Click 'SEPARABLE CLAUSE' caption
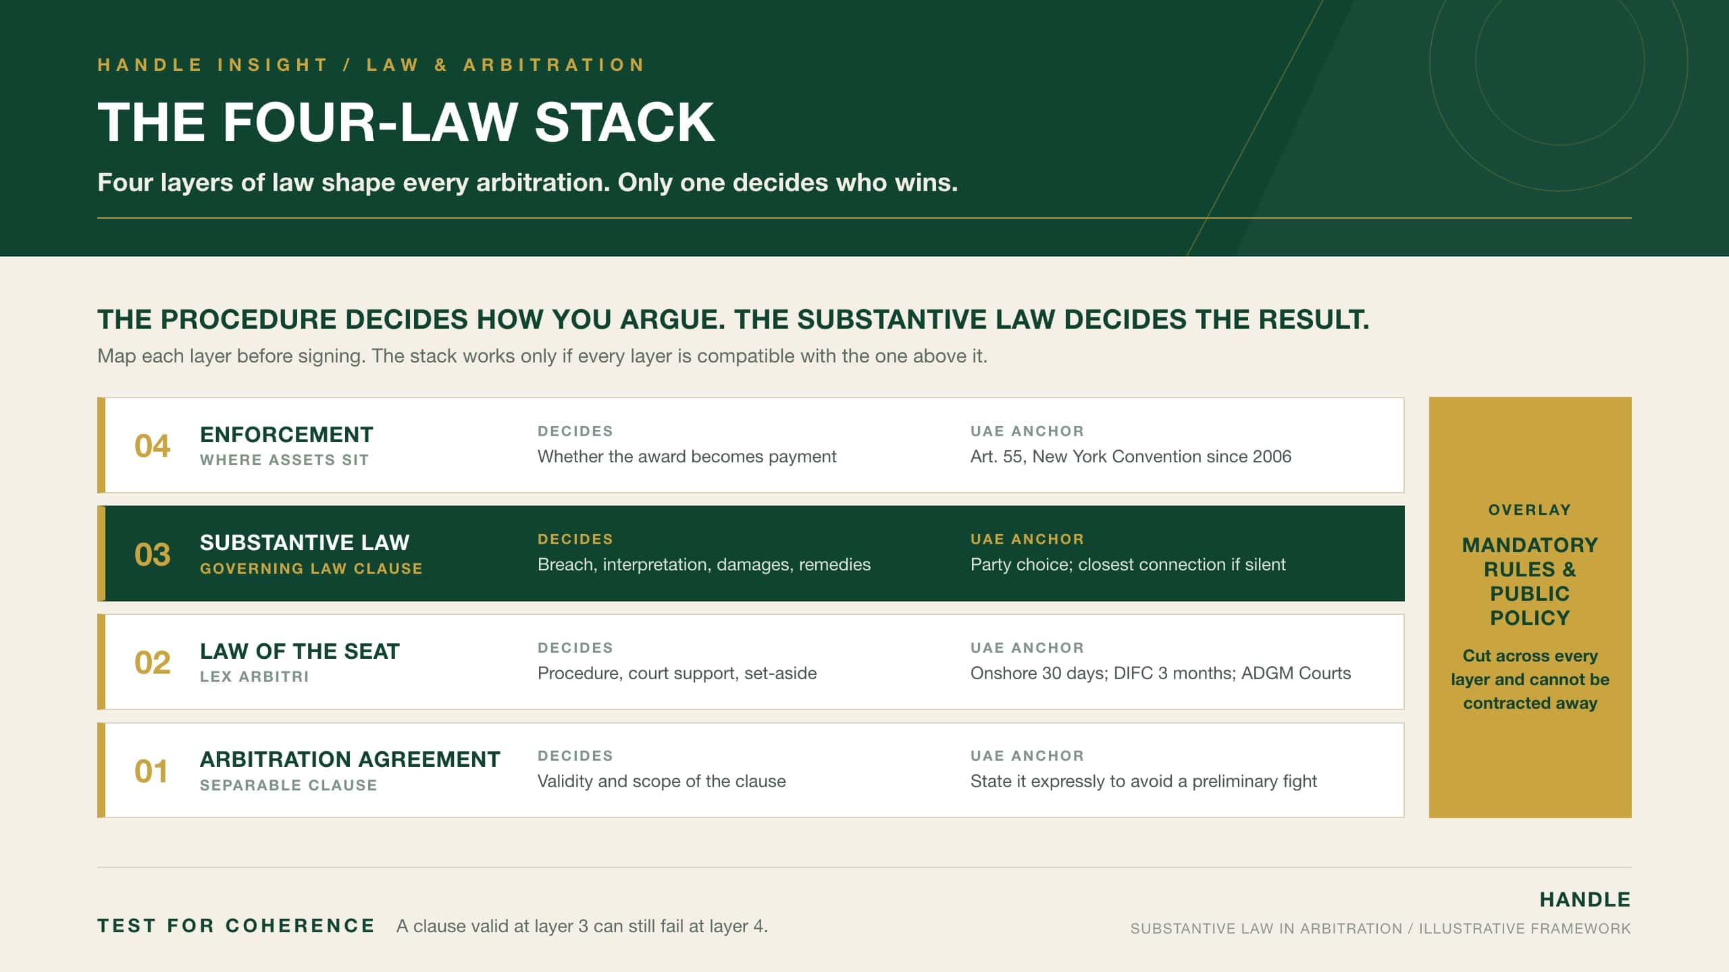The width and height of the screenshot is (1729, 972). coord(288,785)
